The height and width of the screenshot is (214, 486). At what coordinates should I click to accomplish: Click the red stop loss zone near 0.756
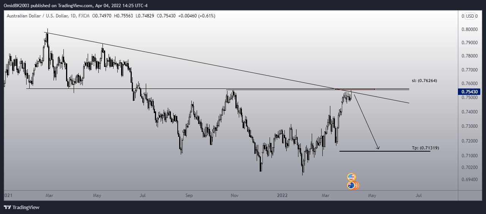pyautogui.click(x=355, y=89)
